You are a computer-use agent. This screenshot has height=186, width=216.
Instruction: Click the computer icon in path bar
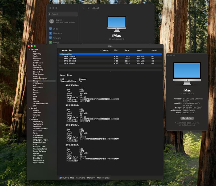[x=61, y=178]
